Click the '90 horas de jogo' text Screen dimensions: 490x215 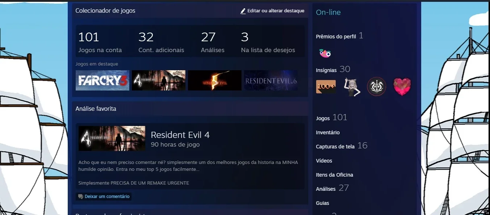175,145
